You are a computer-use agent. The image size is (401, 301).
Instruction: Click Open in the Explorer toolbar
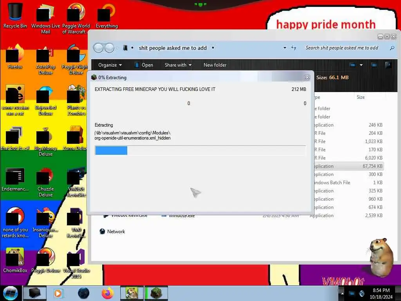(144, 65)
